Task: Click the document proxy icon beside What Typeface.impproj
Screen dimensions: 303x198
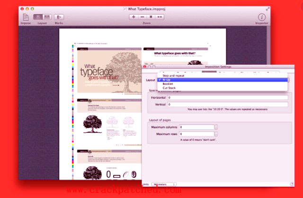Action: tap(125, 9)
